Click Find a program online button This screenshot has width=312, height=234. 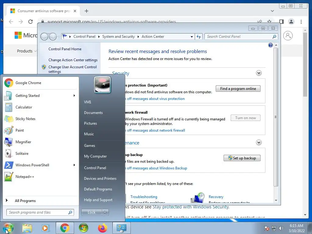coord(238,89)
